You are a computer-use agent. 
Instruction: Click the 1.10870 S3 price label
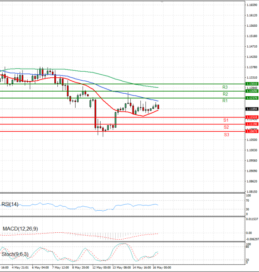252,132
